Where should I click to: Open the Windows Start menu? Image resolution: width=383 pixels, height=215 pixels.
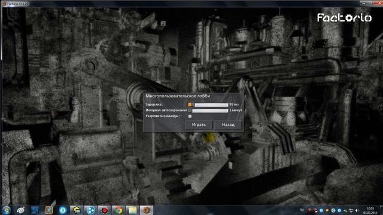(7, 210)
